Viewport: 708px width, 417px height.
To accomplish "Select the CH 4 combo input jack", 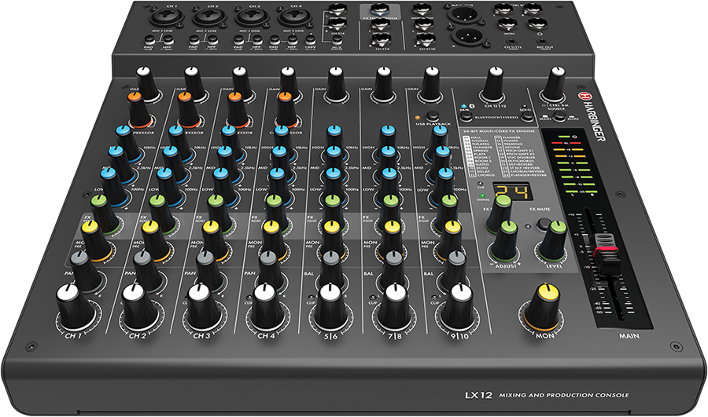I will [x=294, y=17].
